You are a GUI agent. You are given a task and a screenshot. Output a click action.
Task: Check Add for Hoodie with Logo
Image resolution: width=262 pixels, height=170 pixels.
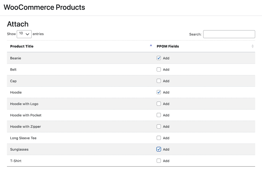point(159,104)
